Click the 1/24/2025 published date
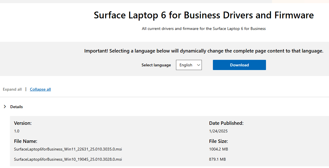This screenshot has width=329, height=168. point(218,131)
